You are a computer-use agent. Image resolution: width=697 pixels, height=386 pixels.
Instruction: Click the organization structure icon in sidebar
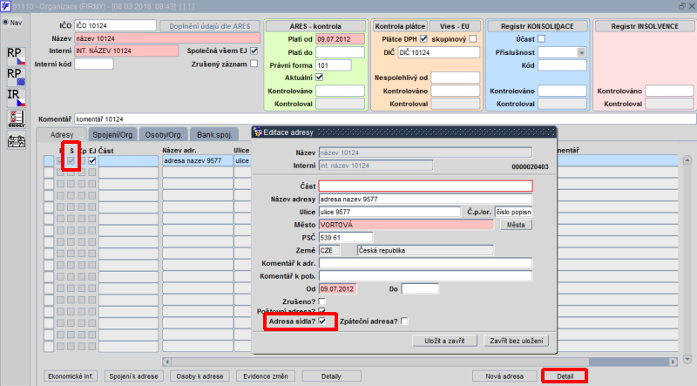pos(16,140)
